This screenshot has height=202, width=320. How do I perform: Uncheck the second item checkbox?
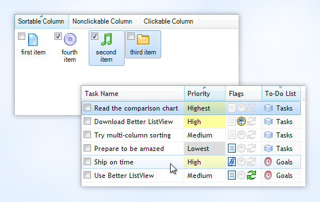(94, 36)
